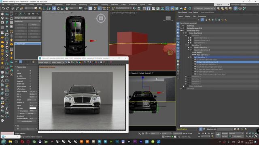Open the Rendering menu
259x145 pixels.
click(83, 4)
